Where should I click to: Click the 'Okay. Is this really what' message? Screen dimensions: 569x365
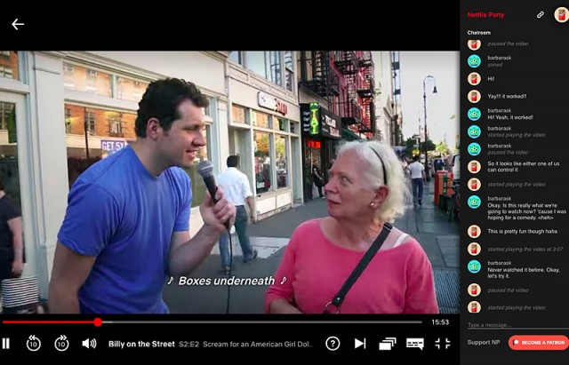click(526, 211)
